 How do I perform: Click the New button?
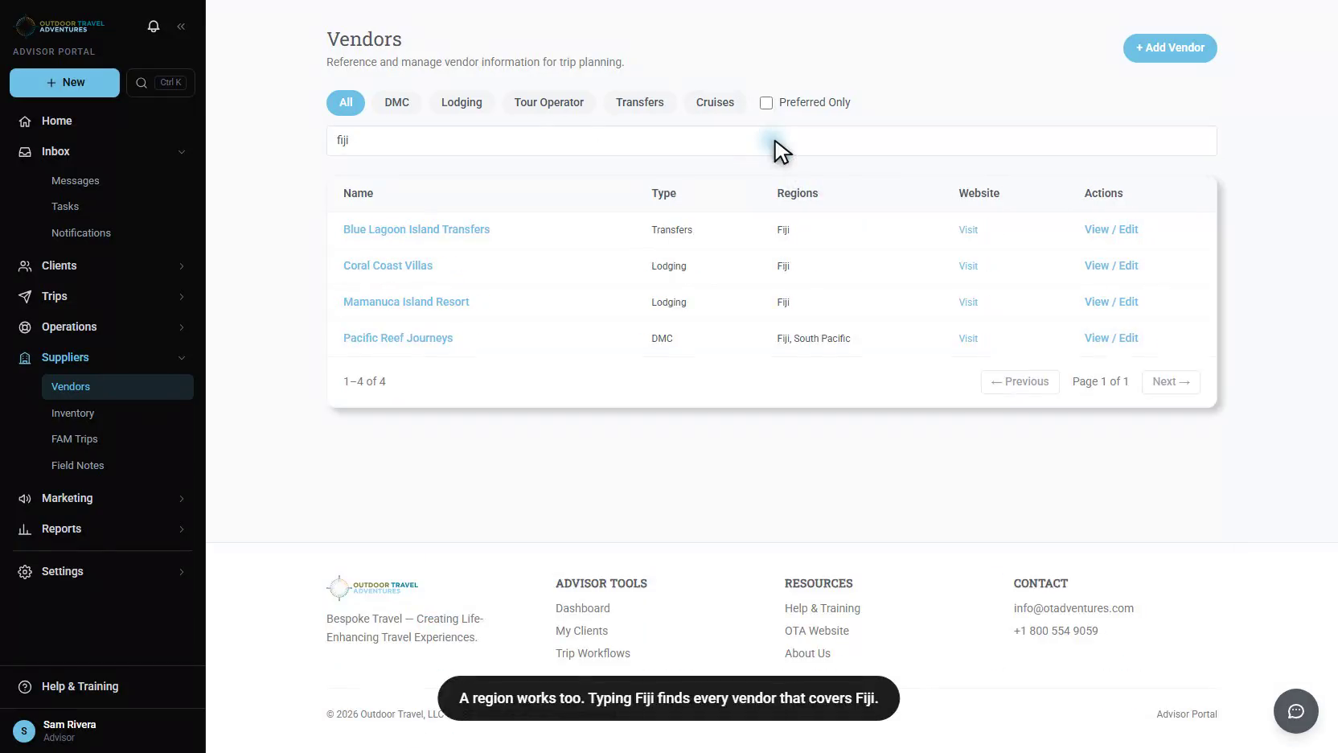pyautogui.click(x=64, y=83)
